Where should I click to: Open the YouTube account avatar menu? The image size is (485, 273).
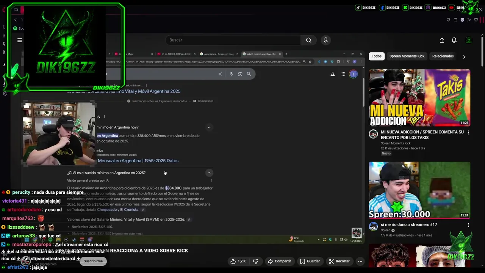[469, 40]
